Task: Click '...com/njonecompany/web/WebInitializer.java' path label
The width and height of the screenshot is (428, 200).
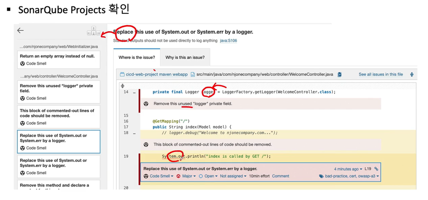Action: [x=59, y=47]
